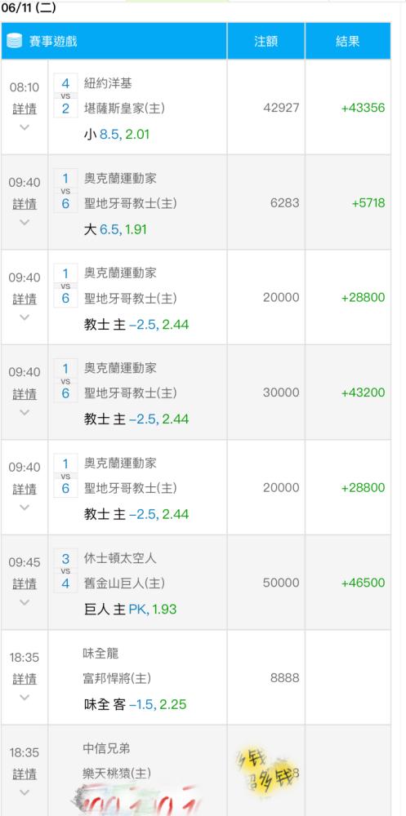Select the 小 8.5, 2.01 bet line

pyautogui.click(x=117, y=135)
